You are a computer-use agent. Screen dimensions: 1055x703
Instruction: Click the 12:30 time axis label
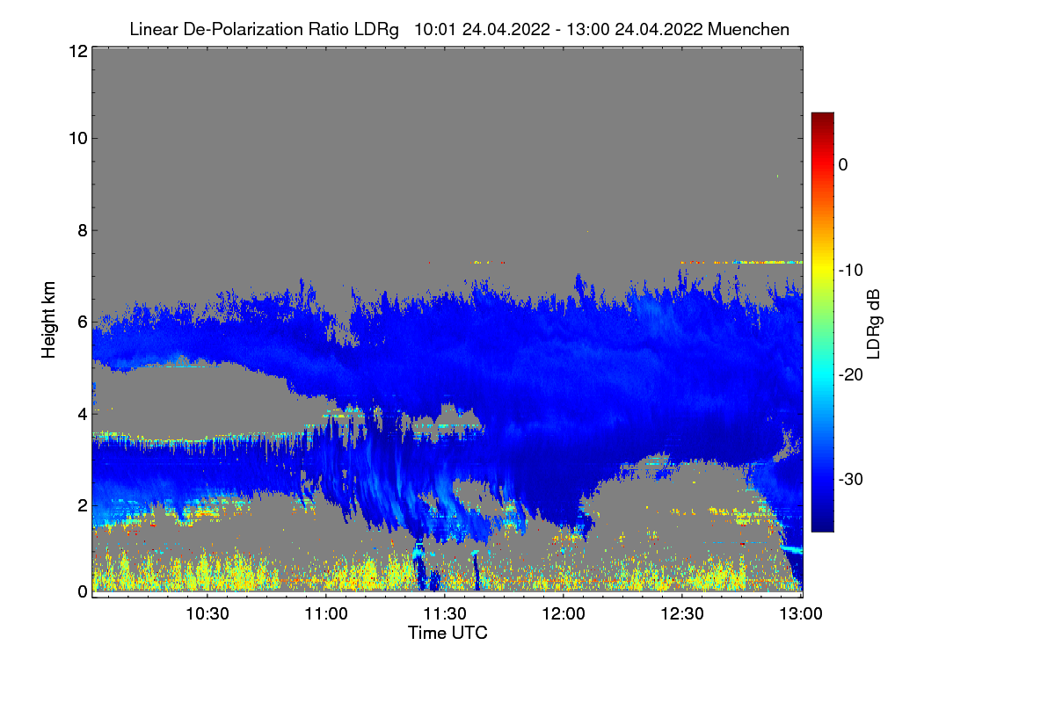coord(682,613)
